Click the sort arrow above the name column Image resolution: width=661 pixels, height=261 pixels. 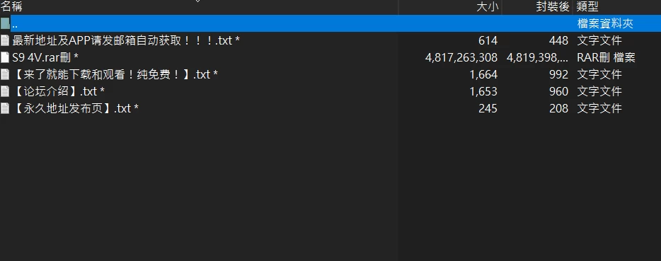coord(197,1)
